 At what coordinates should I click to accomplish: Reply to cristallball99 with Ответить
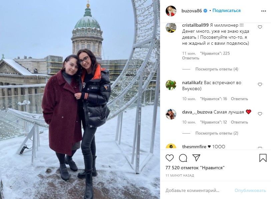tap(191, 58)
